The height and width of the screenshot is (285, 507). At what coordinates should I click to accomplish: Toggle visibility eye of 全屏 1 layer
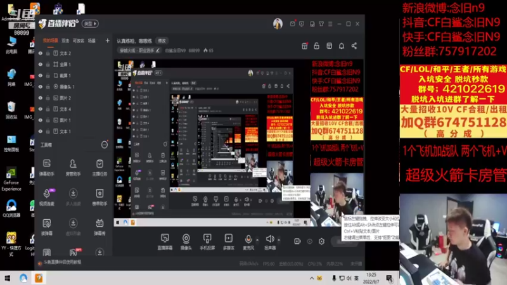pyautogui.click(x=41, y=65)
